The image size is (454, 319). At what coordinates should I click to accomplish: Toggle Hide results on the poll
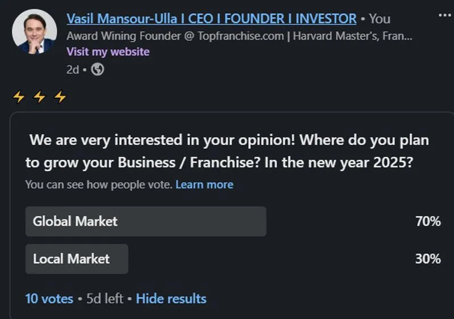click(x=171, y=298)
